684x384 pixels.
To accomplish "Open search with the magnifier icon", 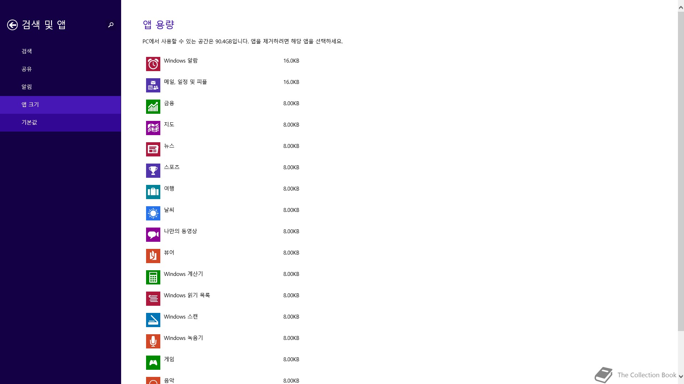I will [x=111, y=25].
